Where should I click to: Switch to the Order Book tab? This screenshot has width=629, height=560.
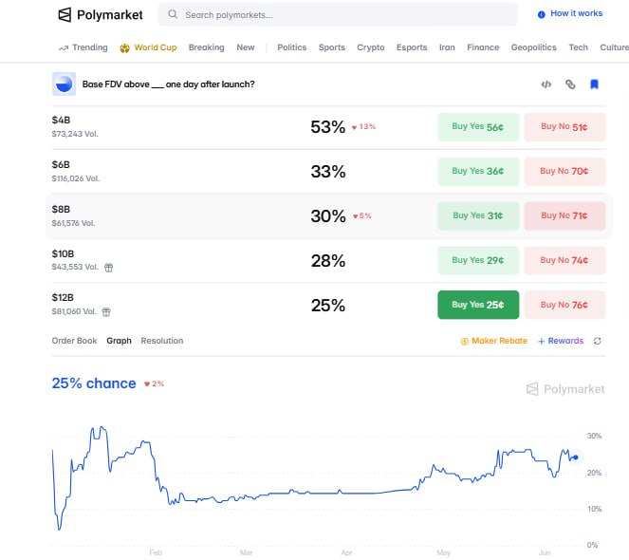(74, 341)
